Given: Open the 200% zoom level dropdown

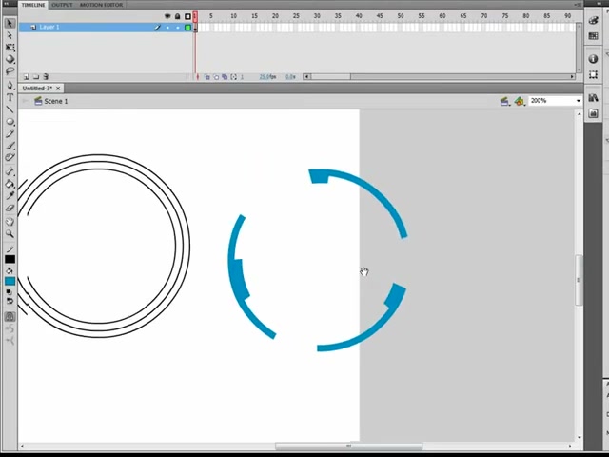Looking at the screenshot, I should (x=578, y=101).
